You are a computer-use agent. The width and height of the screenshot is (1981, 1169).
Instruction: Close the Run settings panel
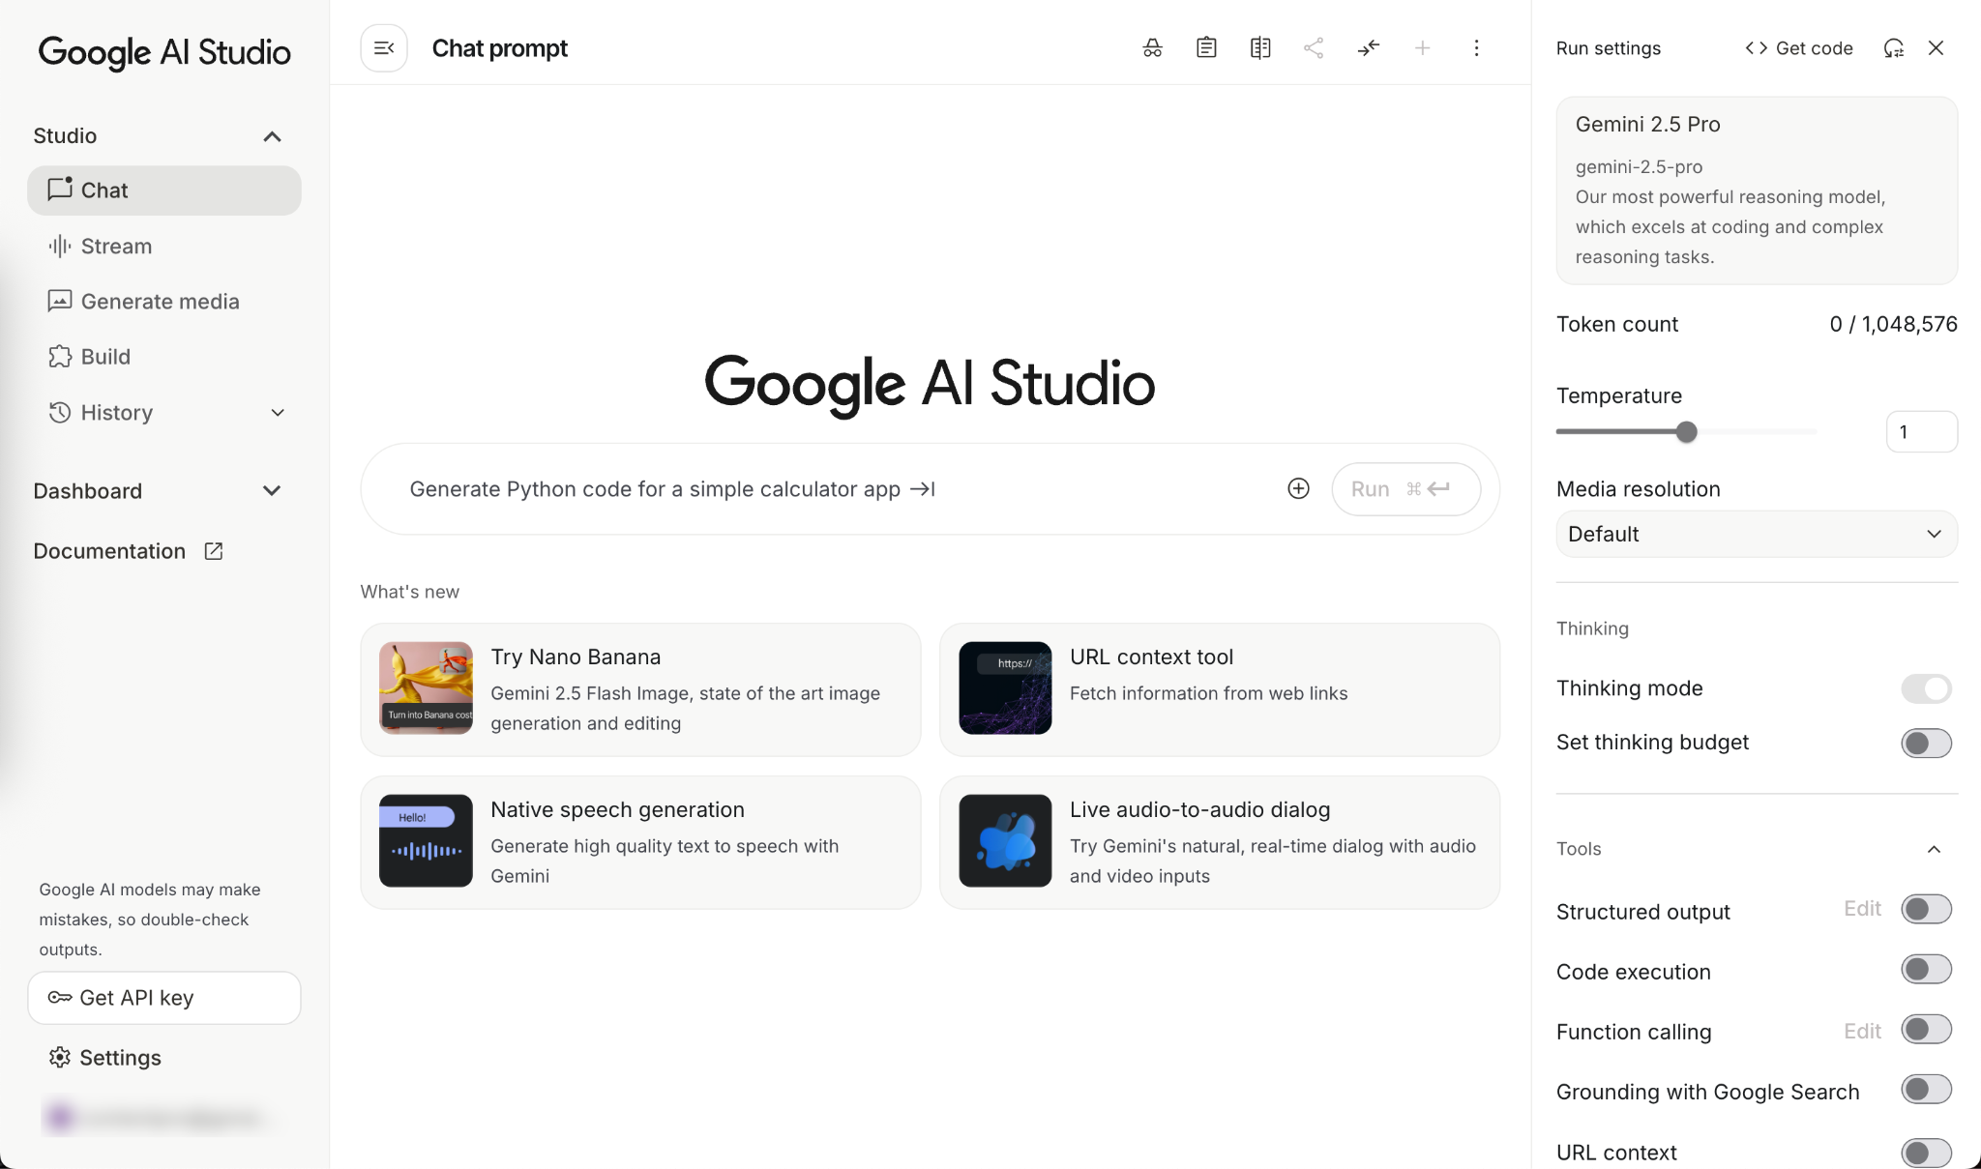point(1936,48)
